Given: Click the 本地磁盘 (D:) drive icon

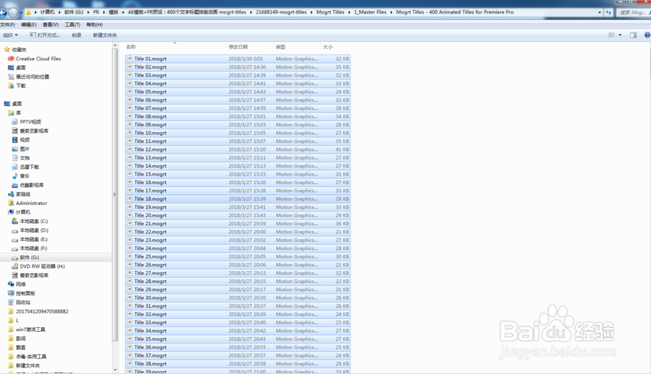Looking at the screenshot, I should (x=15, y=230).
